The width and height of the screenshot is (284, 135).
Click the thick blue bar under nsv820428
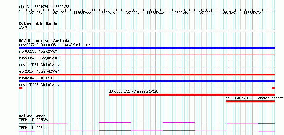tap(147, 81)
